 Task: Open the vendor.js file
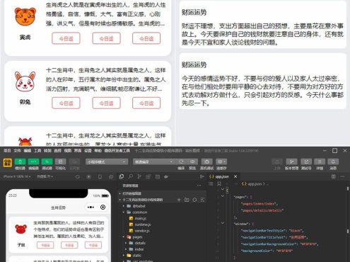(163, 231)
